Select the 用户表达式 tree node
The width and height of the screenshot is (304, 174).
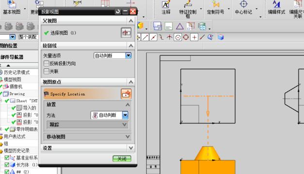tap(15, 136)
